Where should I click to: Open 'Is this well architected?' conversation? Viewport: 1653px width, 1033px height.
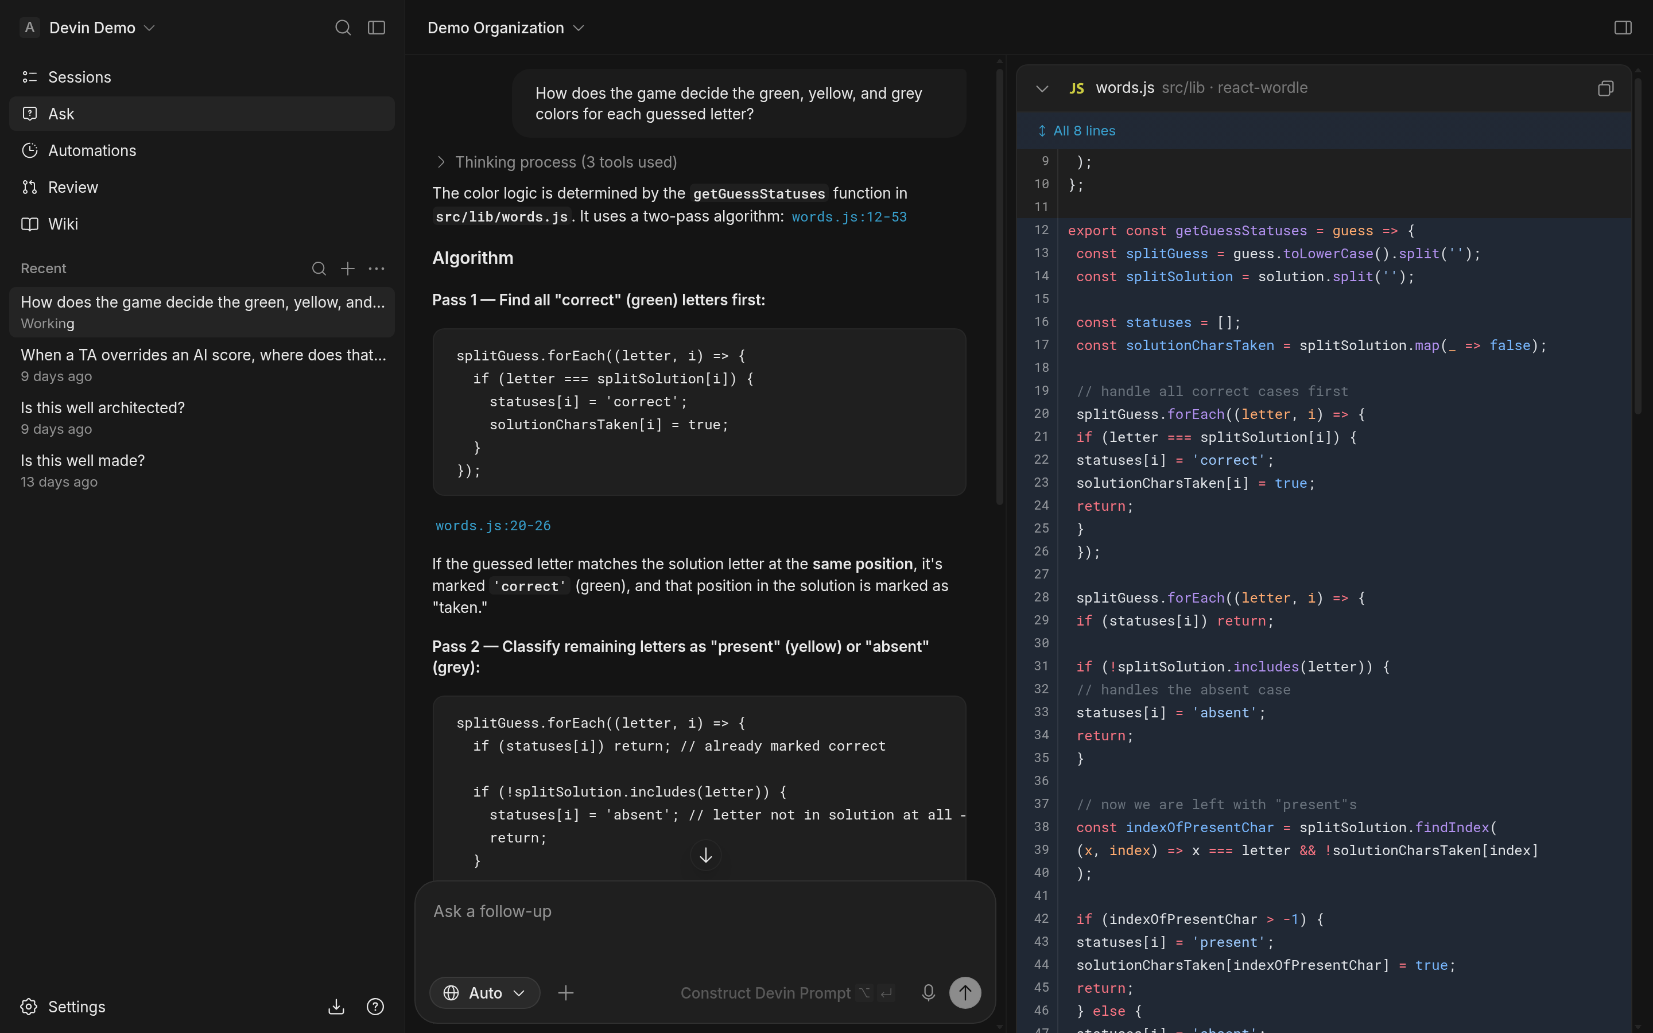click(201, 417)
